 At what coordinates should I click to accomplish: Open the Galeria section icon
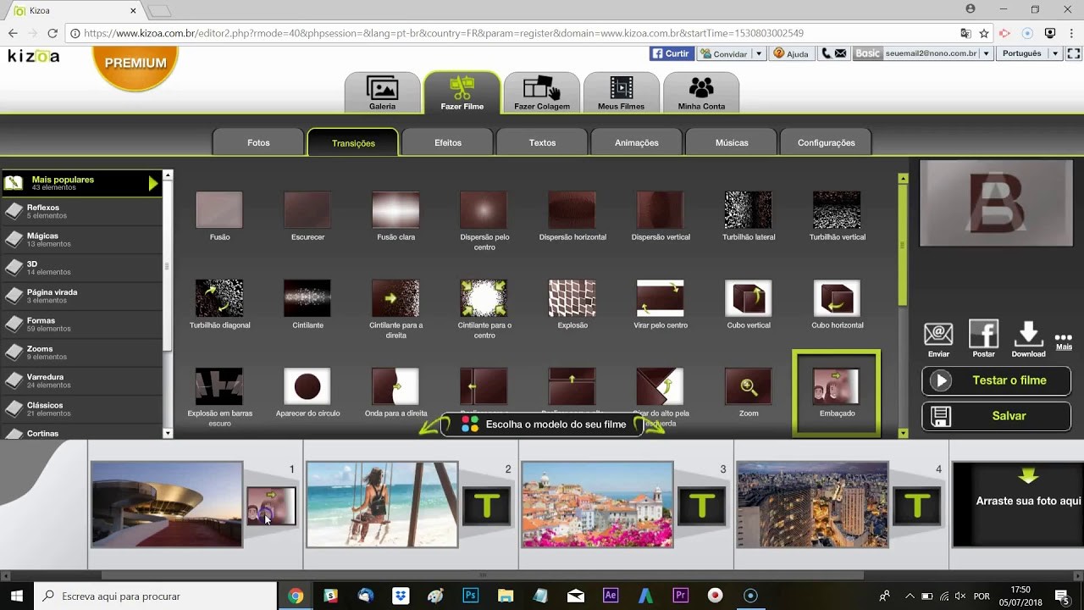[x=382, y=89]
